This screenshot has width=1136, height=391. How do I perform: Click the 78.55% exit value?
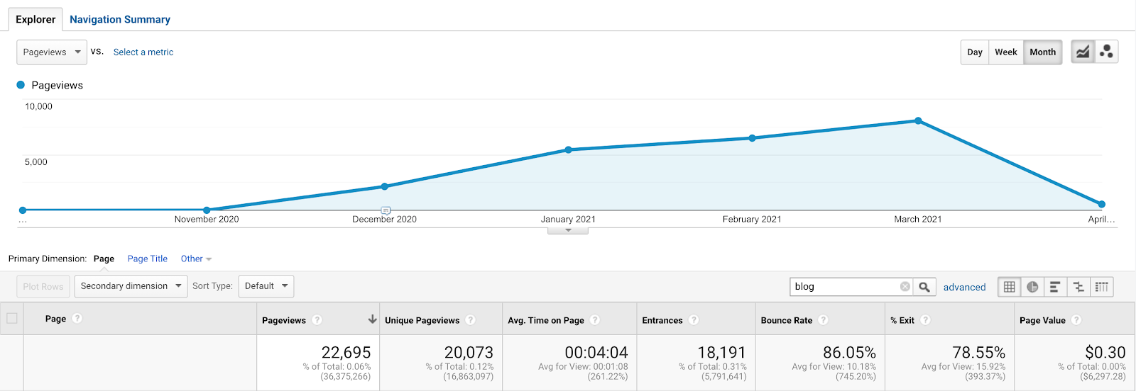[x=978, y=352]
